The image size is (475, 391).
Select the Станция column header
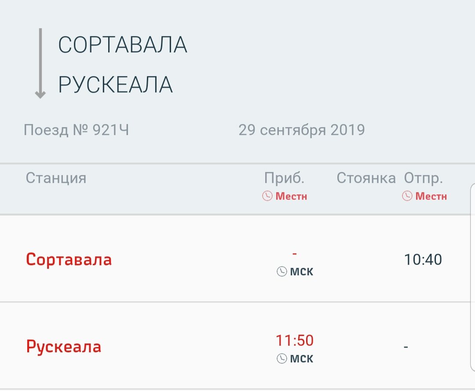(x=56, y=178)
